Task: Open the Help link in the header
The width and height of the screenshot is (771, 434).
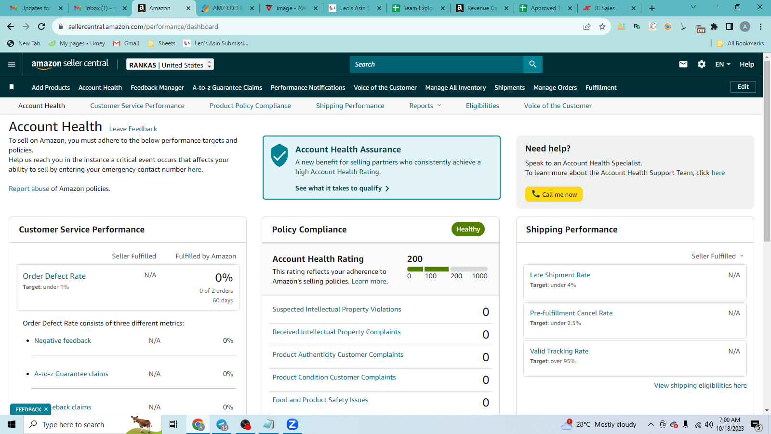Action: (747, 64)
